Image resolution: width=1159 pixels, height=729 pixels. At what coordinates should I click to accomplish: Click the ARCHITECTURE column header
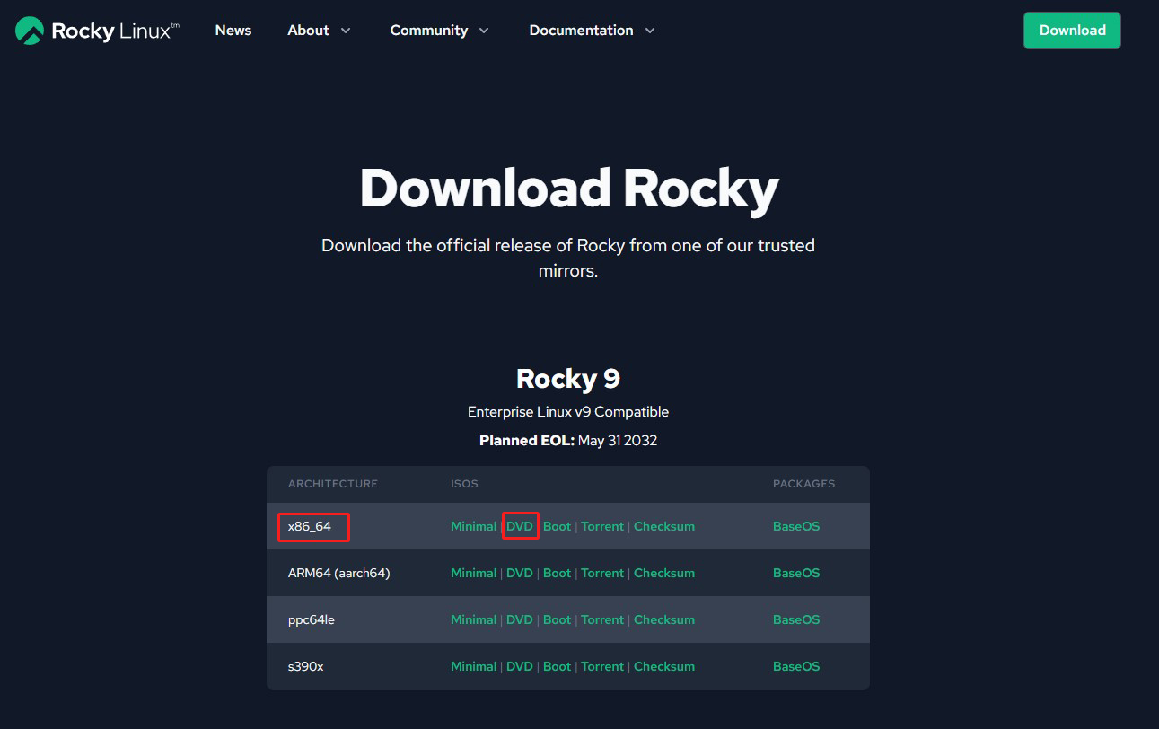click(x=333, y=484)
